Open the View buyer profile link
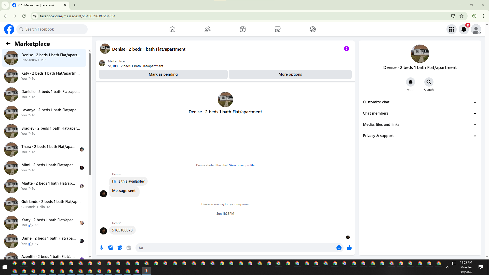This screenshot has height=275, width=489. pyautogui.click(x=242, y=165)
